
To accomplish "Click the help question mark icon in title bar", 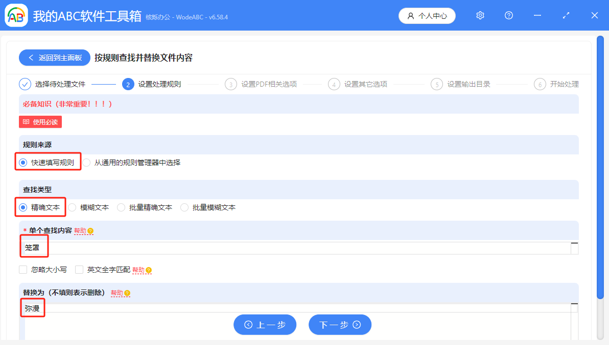I will (x=508, y=15).
